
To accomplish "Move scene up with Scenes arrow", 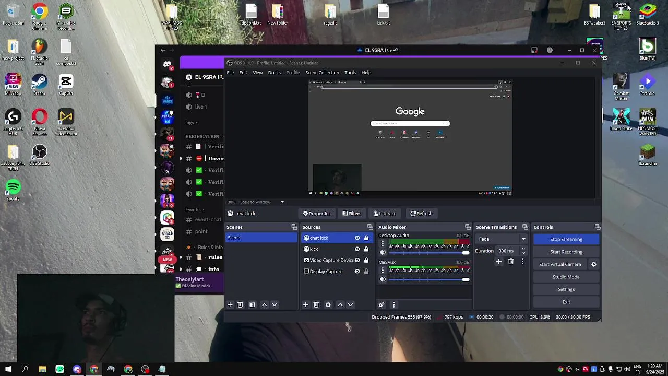I will [x=264, y=304].
